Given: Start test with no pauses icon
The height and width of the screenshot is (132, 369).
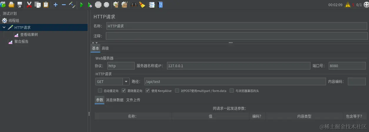Looking at the screenshot, I should 90,5.
